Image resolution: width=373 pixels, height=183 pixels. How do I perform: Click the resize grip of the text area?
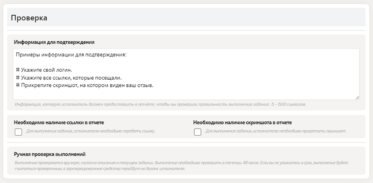(357, 97)
